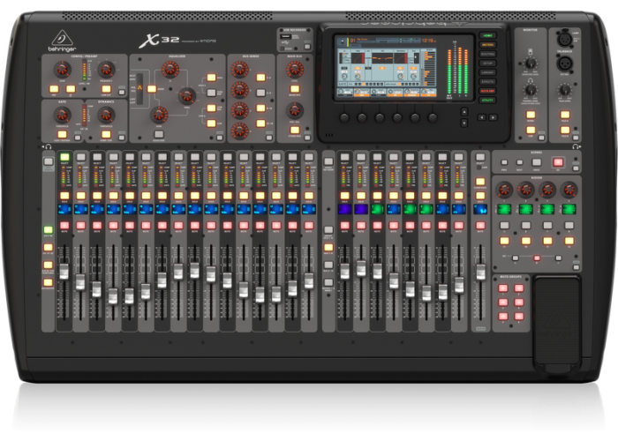Select Bus Sends 5-8 bank button

click(260, 93)
